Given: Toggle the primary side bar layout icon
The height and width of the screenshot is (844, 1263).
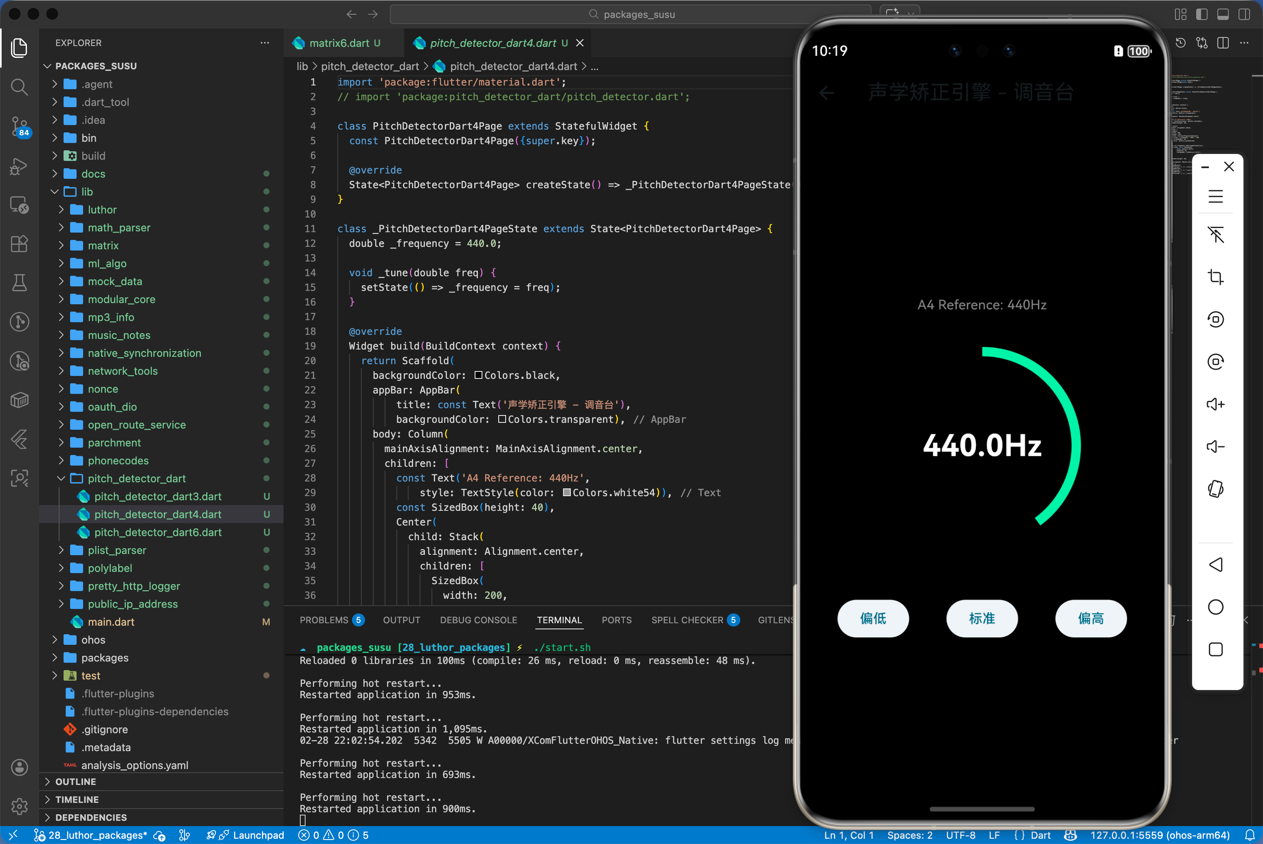Looking at the screenshot, I should [1201, 15].
